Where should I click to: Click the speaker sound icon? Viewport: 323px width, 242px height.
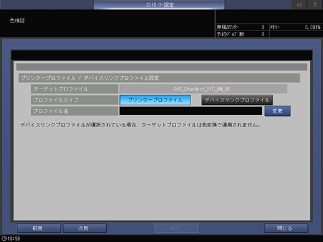[299, 4]
